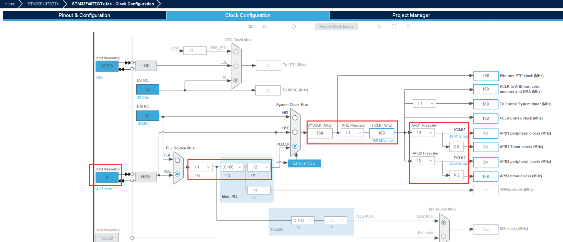Open the PLL /M divider dropdown

[x=201, y=167]
